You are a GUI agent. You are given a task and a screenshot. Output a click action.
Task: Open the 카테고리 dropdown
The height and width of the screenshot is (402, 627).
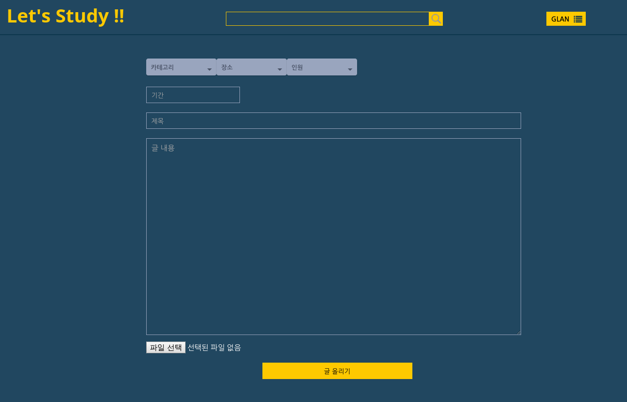[x=181, y=67]
